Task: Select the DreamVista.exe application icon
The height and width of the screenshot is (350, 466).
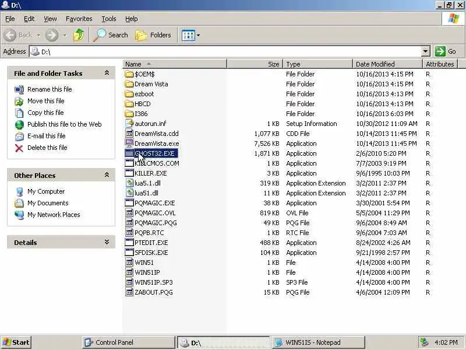Action: point(129,143)
